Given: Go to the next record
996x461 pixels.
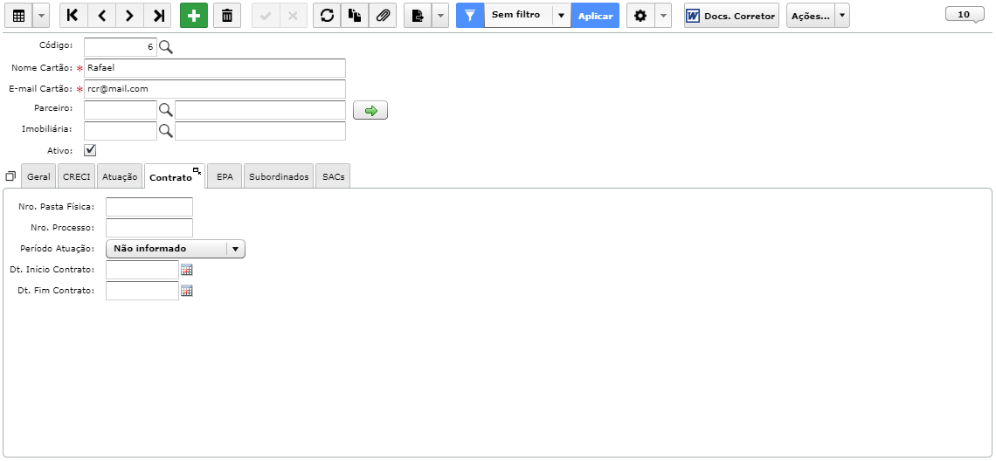Looking at the screenshot, I should click(129, 16).
